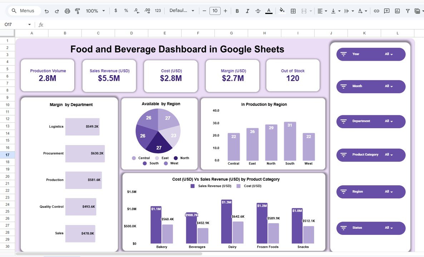Format selection as percent

tap(125, 11)
